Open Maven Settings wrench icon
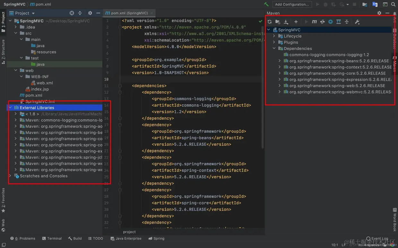This screenshot has height=248, width=398. 357,22
